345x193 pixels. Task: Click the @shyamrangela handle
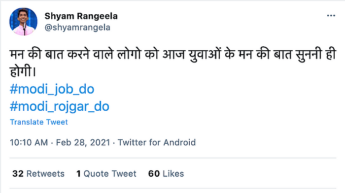coord(77,28)
